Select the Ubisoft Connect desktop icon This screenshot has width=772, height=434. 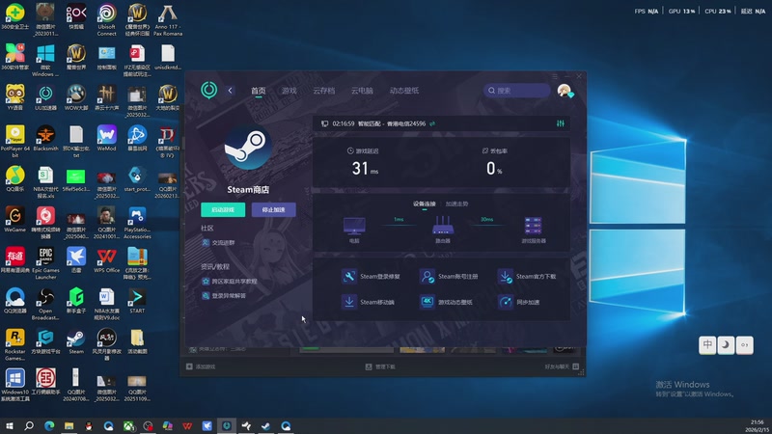coord(106,19)
